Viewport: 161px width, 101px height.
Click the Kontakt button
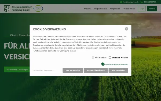pyautogui.click(x=152, y=9)
